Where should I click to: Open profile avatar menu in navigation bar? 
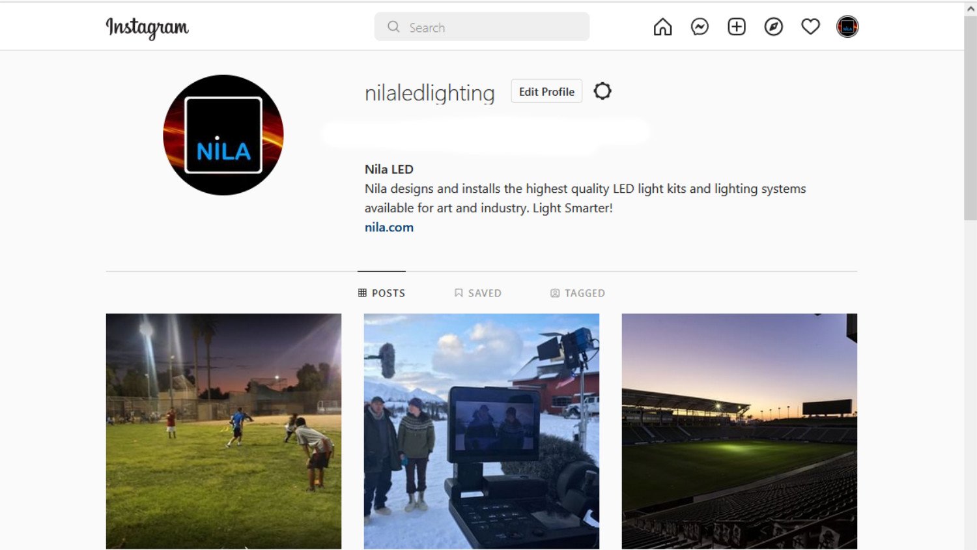pos(847,27)
